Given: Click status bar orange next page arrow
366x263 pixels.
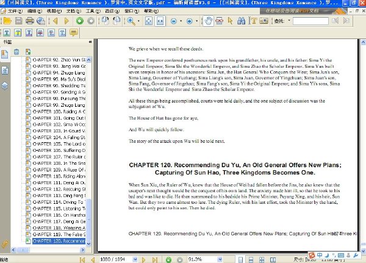Looking at the screenshot, I should click(144, 260).
